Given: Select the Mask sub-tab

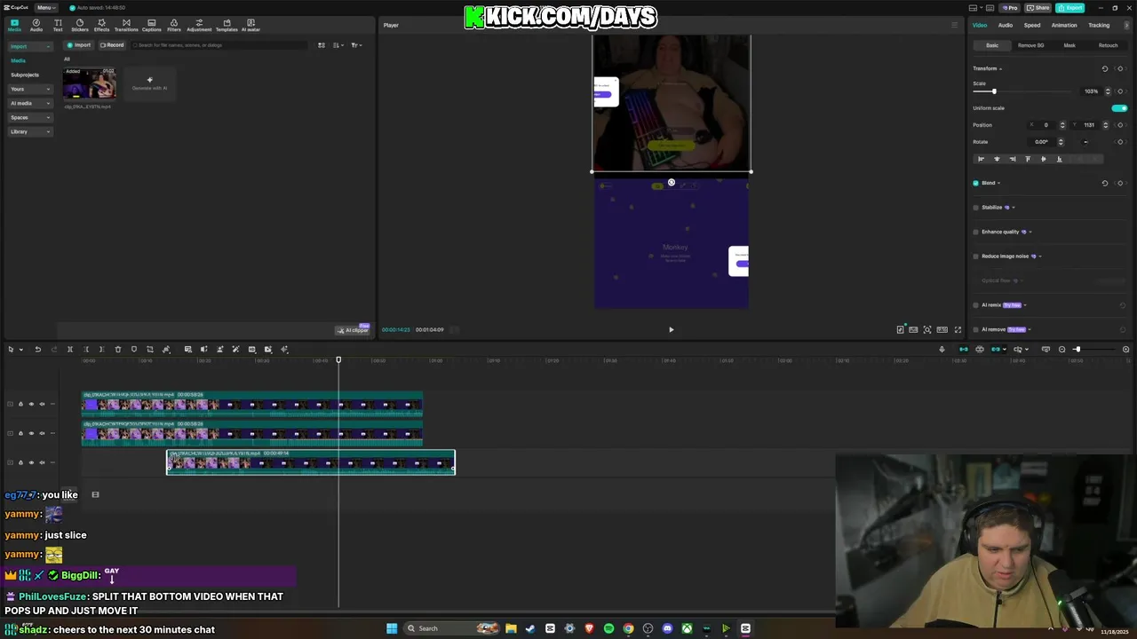Looking at the screenshot, I should coord(1069,45).
